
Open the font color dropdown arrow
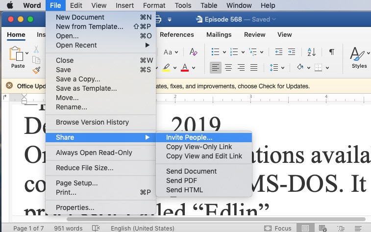[194, 68]
